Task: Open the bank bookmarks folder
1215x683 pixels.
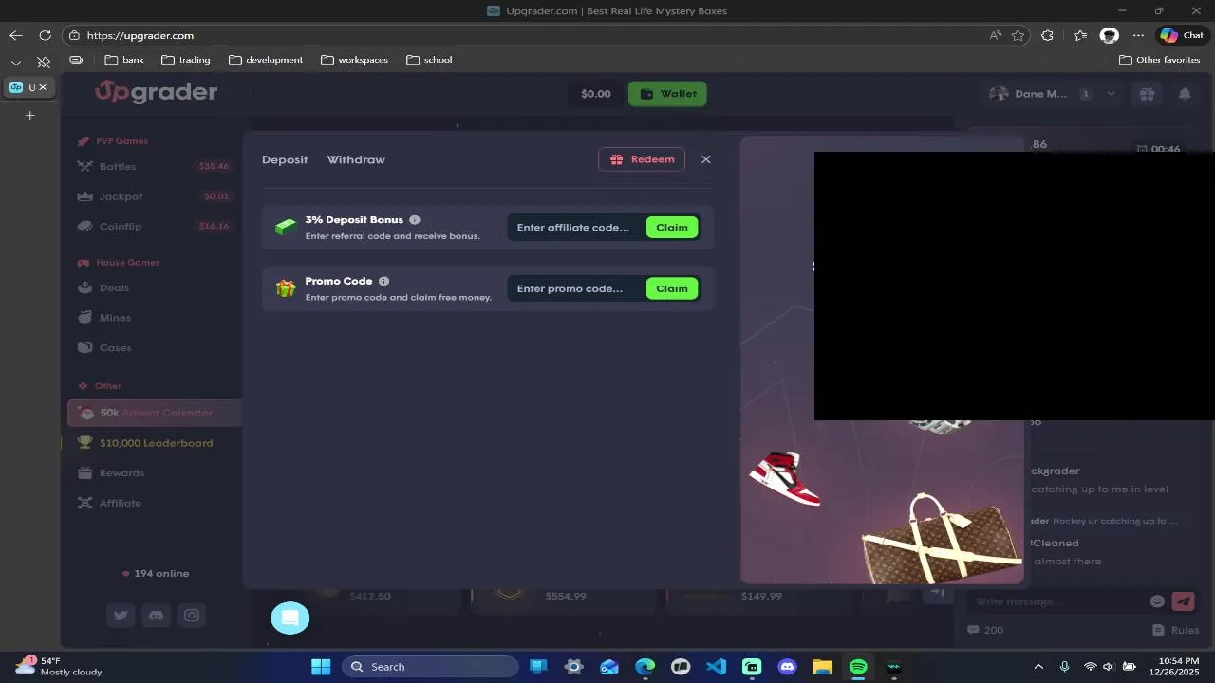Action: coord(124,60)
